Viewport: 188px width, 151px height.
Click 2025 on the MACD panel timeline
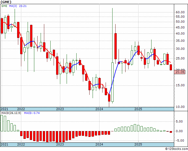point(138,144)
